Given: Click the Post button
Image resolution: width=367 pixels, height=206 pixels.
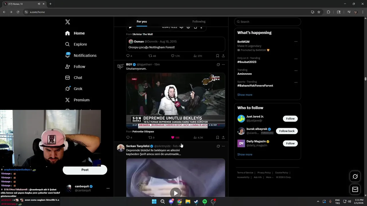Looking at the screenshot, I should (x=85, y=170).
